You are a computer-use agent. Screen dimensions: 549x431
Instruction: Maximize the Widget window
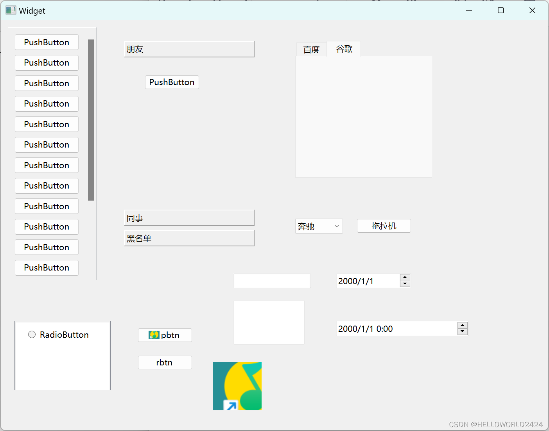tap(501, 11)
